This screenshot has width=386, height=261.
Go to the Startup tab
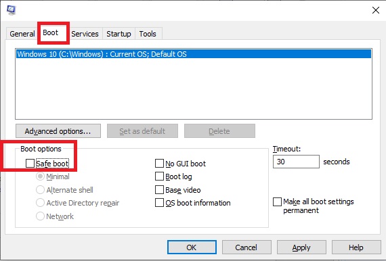[119, 34]
